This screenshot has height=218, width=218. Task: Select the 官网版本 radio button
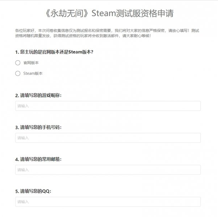point(18,63)
